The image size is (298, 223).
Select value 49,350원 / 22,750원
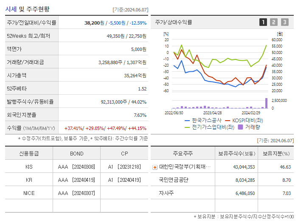[x=127, y=36]
